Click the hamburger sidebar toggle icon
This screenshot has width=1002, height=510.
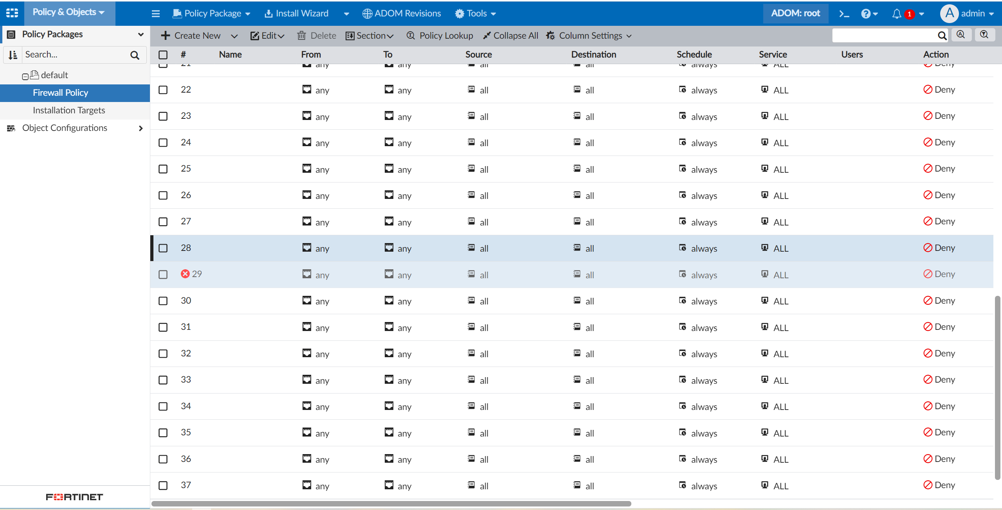(x=156, y=14)
